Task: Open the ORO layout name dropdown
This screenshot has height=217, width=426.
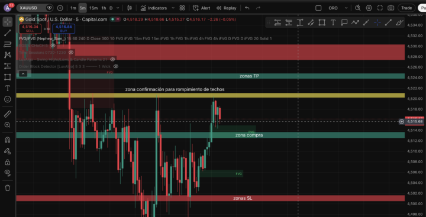Action: (338, 8)
